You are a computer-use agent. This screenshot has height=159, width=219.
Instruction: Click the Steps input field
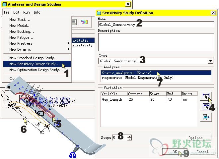[x=120, y=138]
